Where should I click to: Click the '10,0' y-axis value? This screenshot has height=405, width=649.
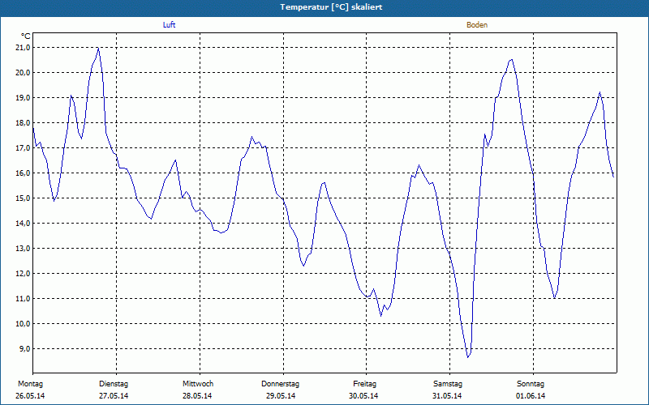(24, 323)
